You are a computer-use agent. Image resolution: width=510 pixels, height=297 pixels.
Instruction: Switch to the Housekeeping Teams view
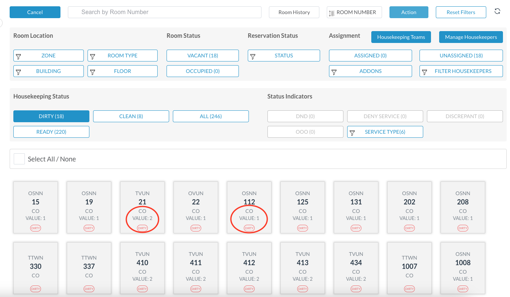click(401, 37)
